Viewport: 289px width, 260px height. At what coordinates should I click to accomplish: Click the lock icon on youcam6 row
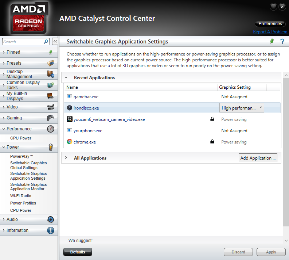pos(212,119)
